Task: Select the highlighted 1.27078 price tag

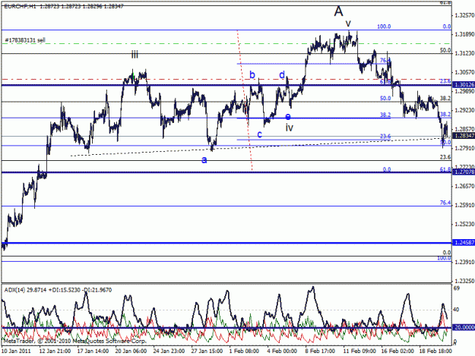Action: point(464,172)
